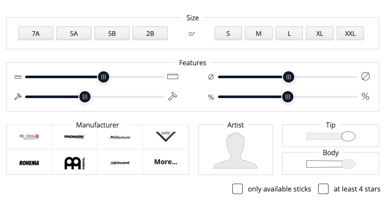Enable only available sticks checkbox
387x207 pixels.
tap(237, 189)
